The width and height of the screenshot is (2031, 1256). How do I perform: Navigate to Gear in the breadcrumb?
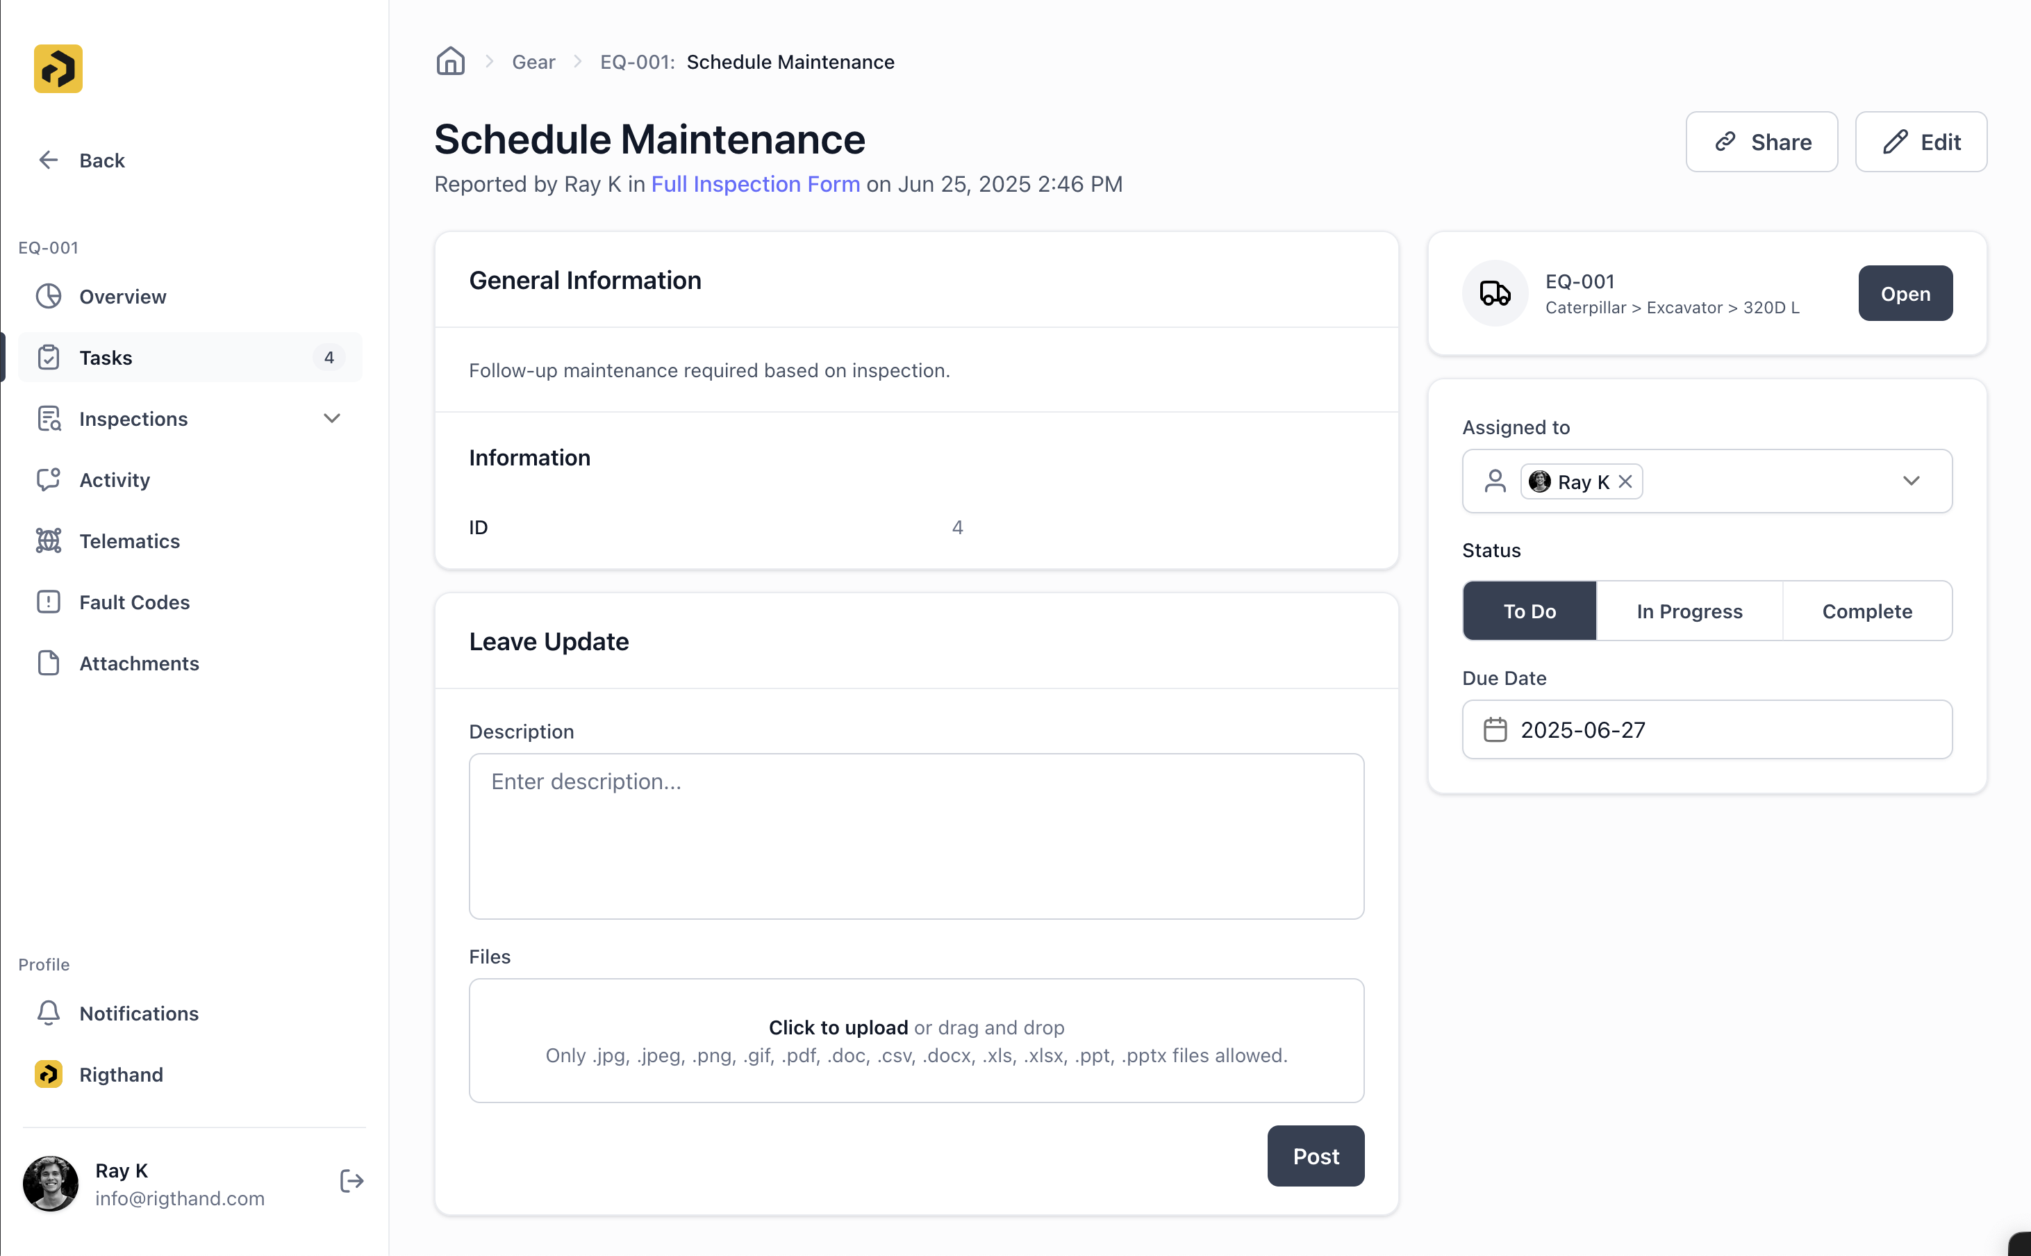(534, 60)
